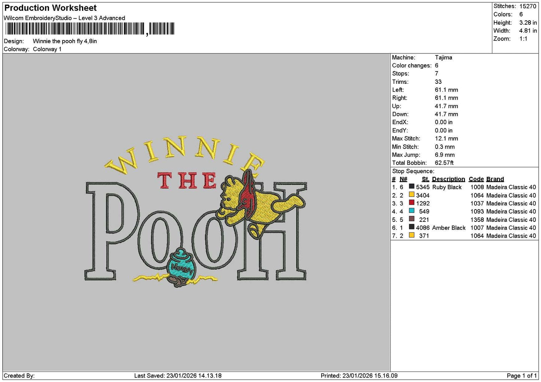
Task: Click the red swatch with code 1037
Action: [x=411, y=203]
